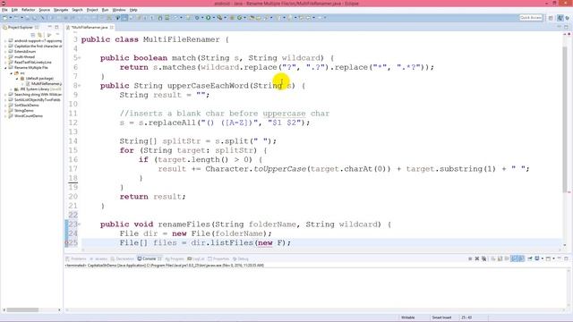Click the Debug bug icon in toolbar

coord(197,18)
